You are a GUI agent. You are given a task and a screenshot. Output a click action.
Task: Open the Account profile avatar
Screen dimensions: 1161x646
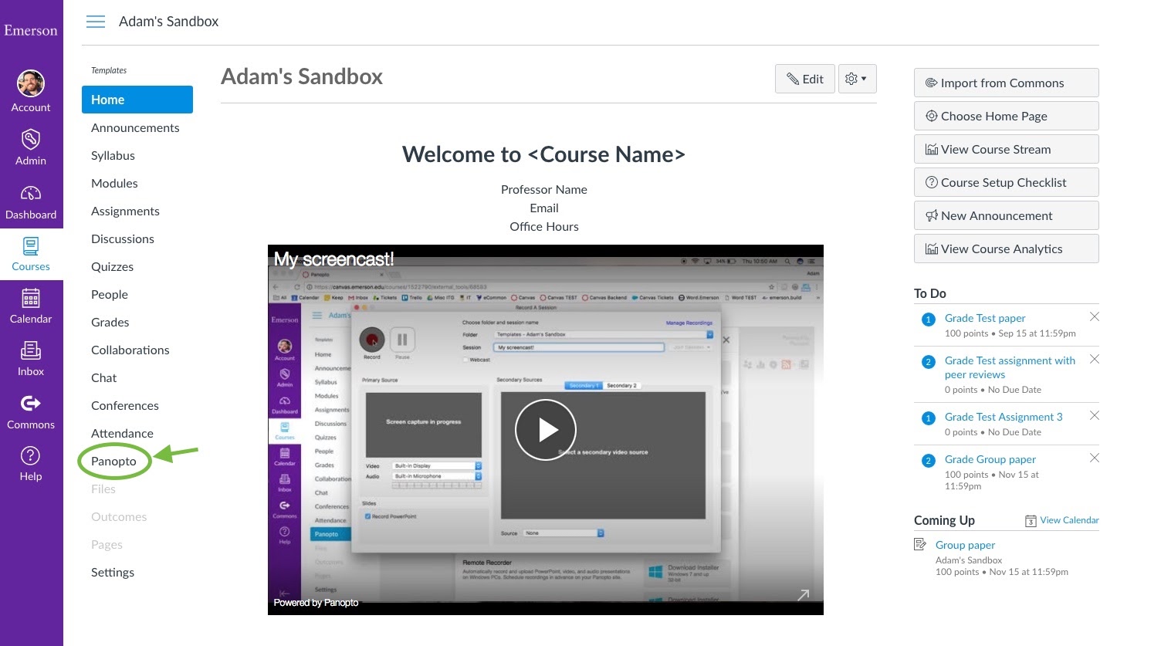(31, 83)
